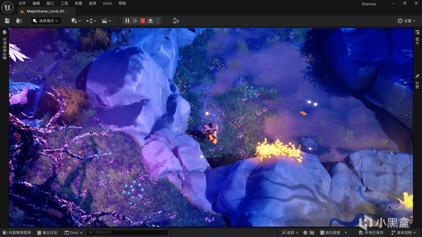
Task: Stop the play session with red square
Action: coord(143,21)
